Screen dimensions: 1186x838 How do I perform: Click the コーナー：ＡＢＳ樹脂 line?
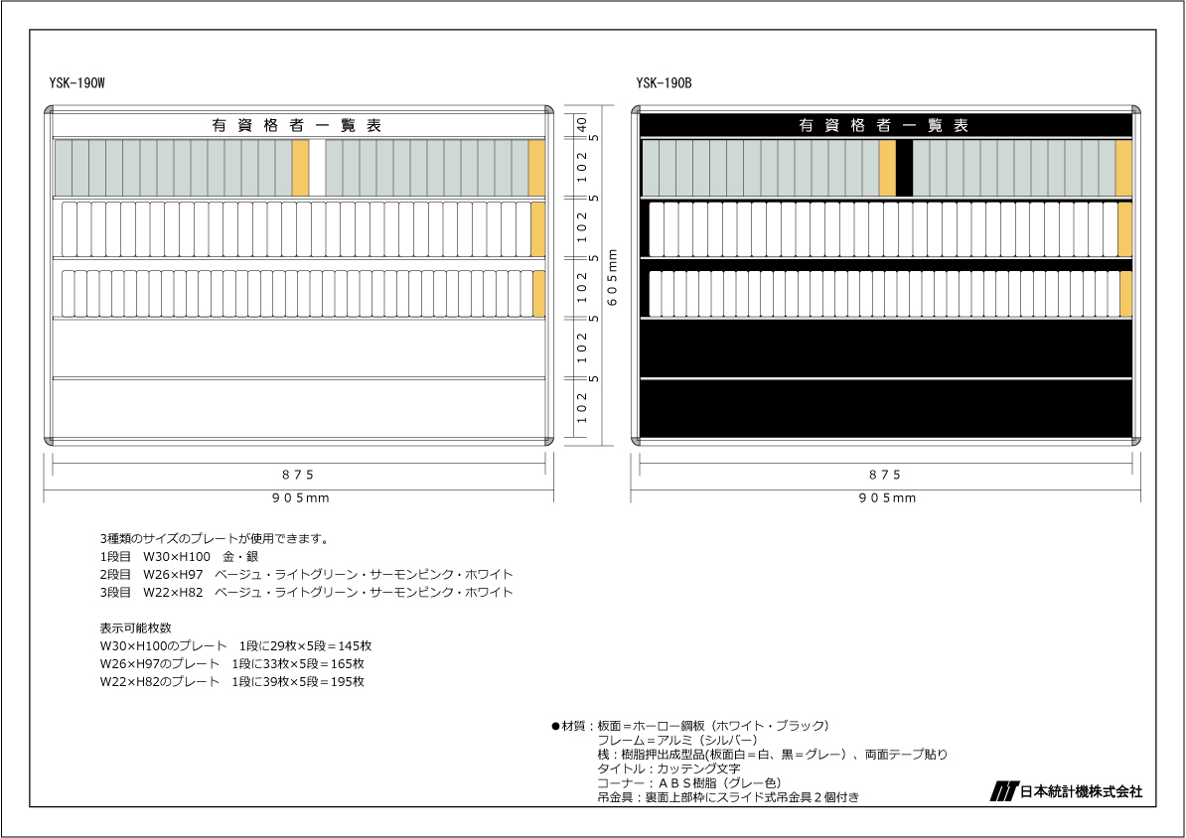pyautogui.click(x=689, y=782)
